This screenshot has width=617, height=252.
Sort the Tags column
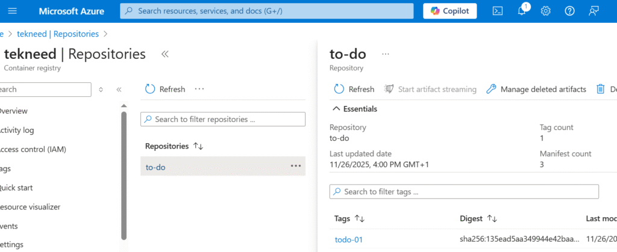[360, 218]
